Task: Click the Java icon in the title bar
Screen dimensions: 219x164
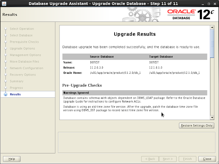Action: [4, 3]
